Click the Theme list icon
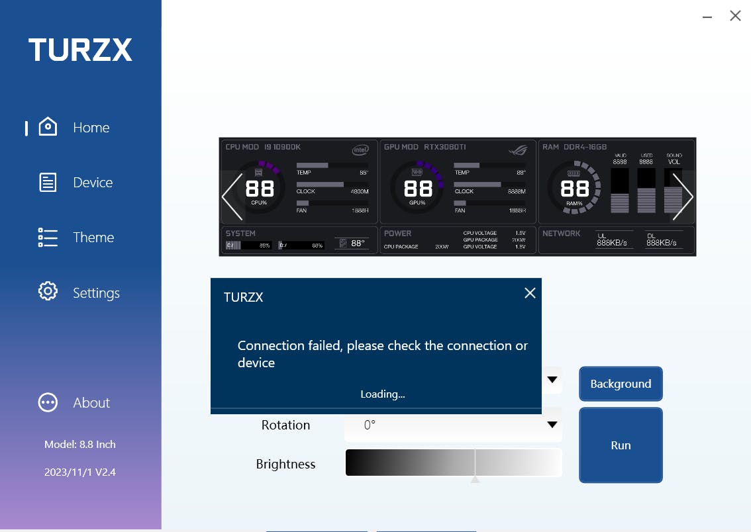This screenshot has height=532, width=751. [48, 236]
